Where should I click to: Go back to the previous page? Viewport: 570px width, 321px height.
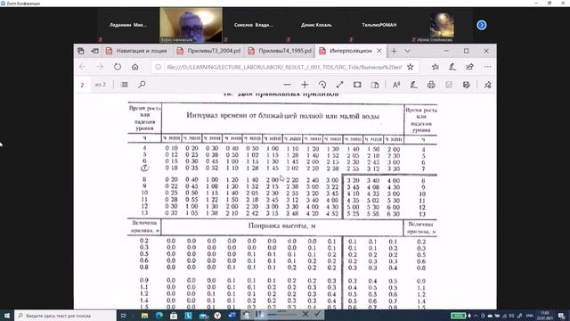[x=83, y=67]
